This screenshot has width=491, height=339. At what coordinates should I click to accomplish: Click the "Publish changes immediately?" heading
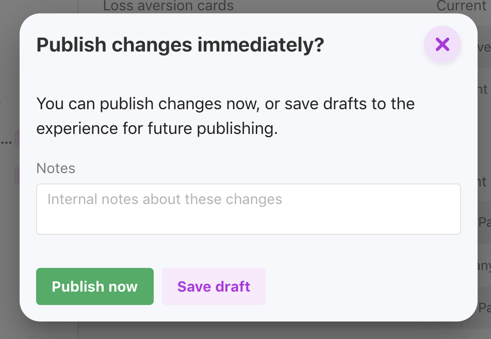click(180, 45)
